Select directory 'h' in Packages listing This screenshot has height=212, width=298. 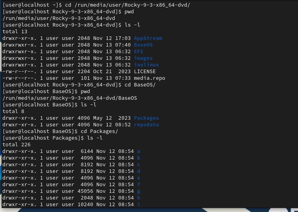139,198
